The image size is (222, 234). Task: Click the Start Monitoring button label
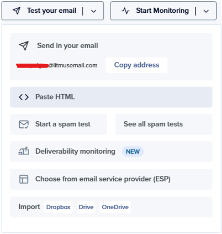[x=162, y=10]
